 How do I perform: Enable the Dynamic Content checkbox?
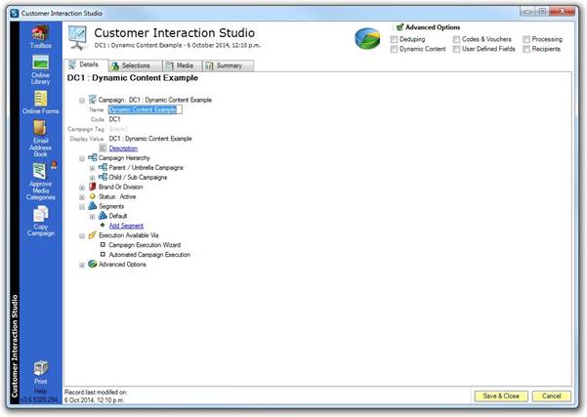394,49
